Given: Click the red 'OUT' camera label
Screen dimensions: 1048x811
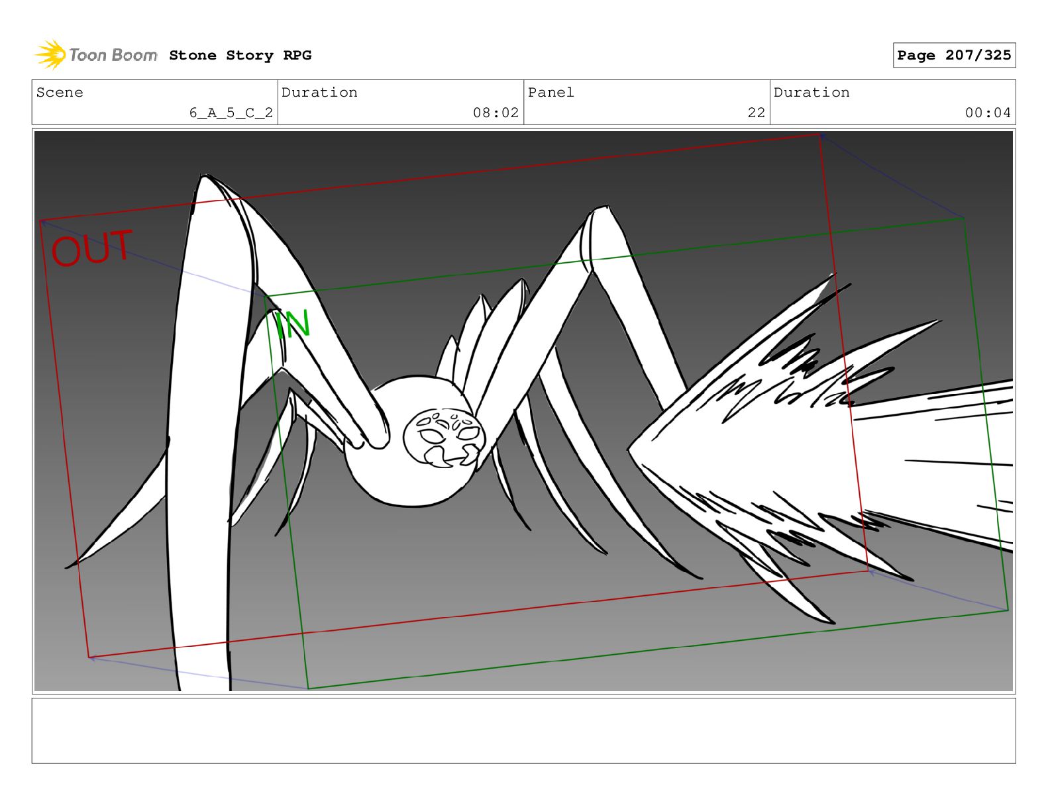Looking at the screenshot, I should click(92, 248).
